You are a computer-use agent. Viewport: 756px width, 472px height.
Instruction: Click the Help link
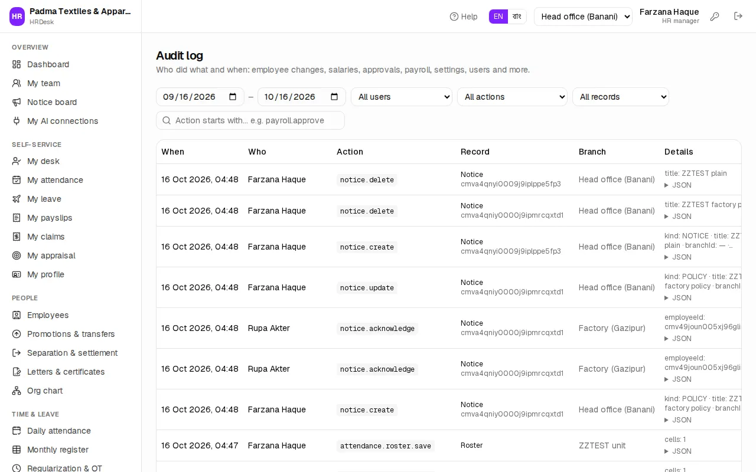(x=464, y=17)
